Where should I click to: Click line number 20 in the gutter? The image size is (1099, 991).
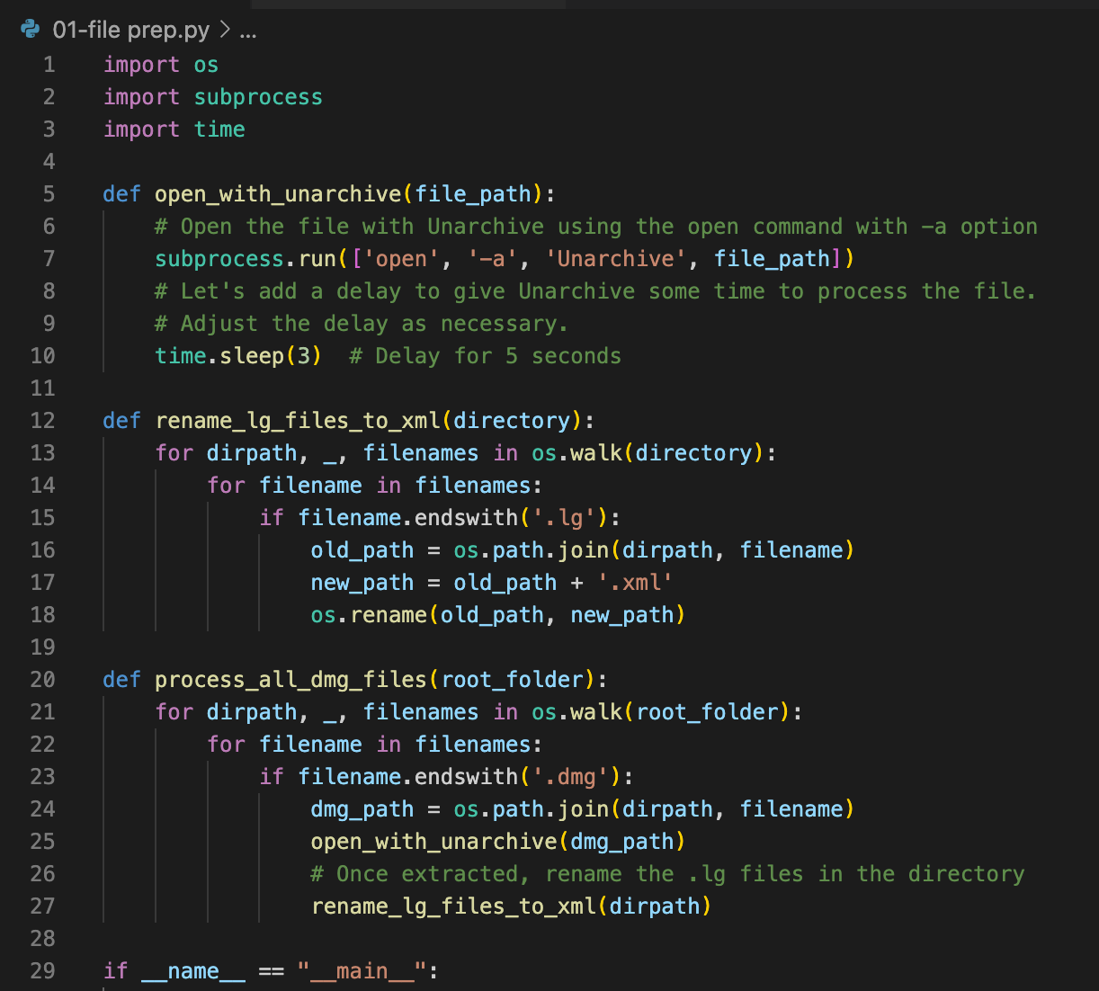[42, 680]
